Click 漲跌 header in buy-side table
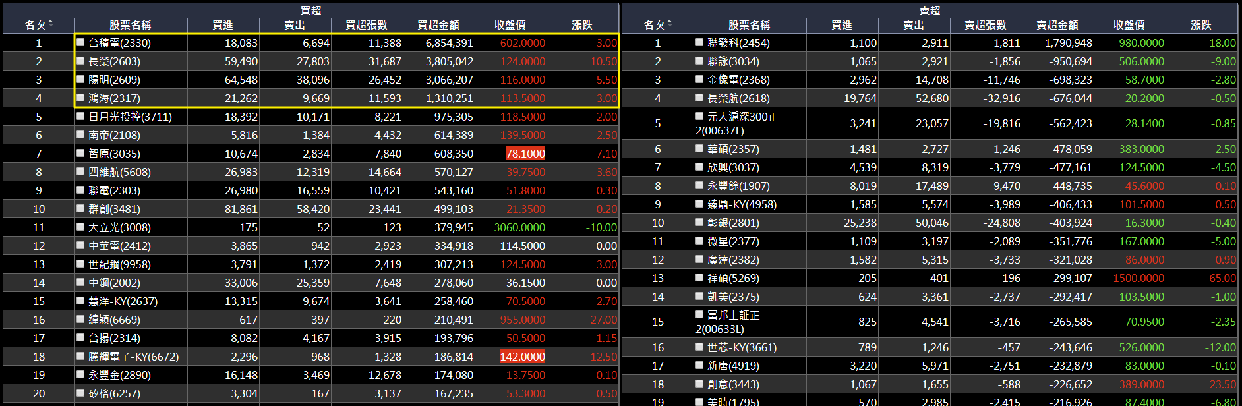This screenshot has height=406, width=1242. [x=582, y=25]
